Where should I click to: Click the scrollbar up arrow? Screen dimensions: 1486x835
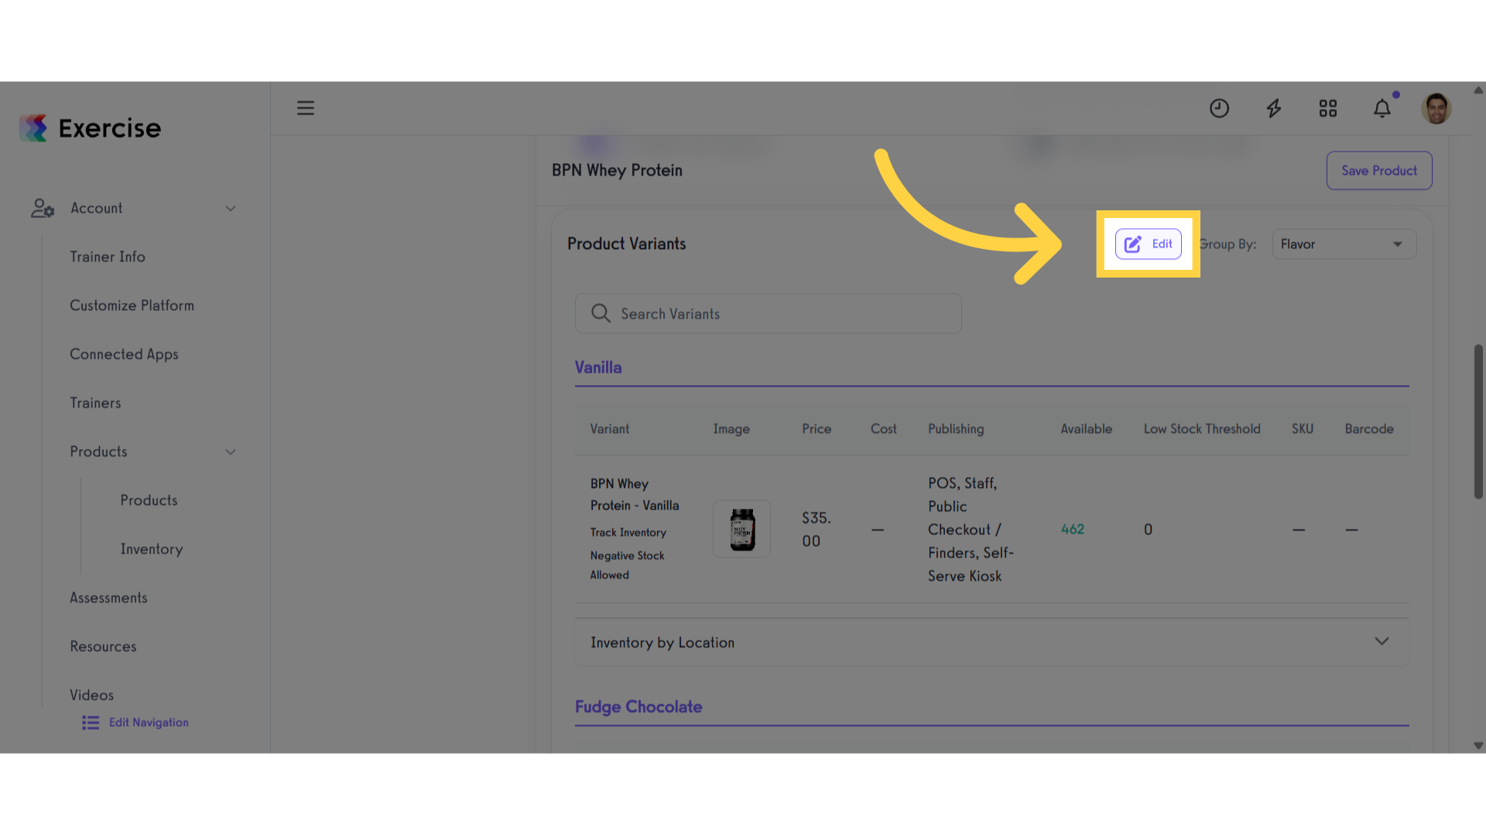(x=1478, y=90)
